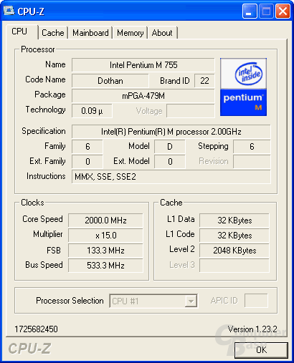Open the Processor Selection dropdown arrow
Viewport: 294px width, 363px height.
pos(191,301)
